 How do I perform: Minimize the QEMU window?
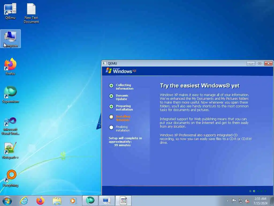coord(251,63)
